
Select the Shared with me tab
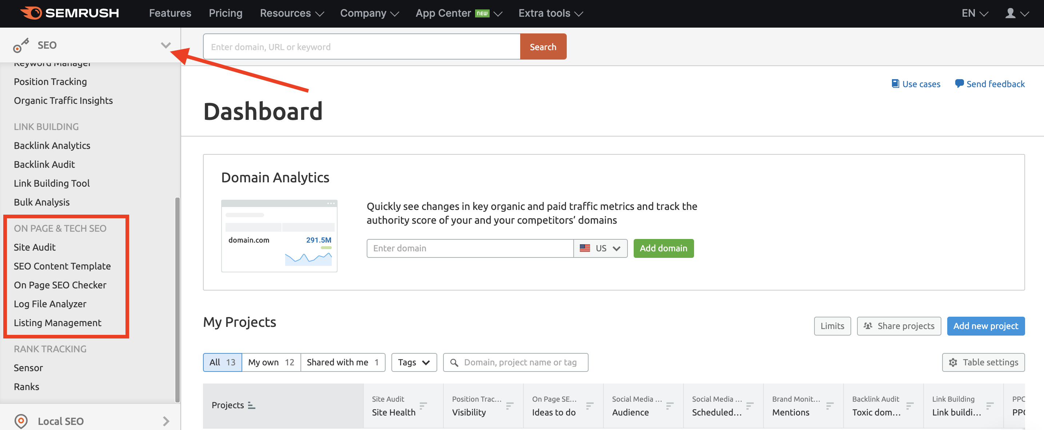(342, 362)
